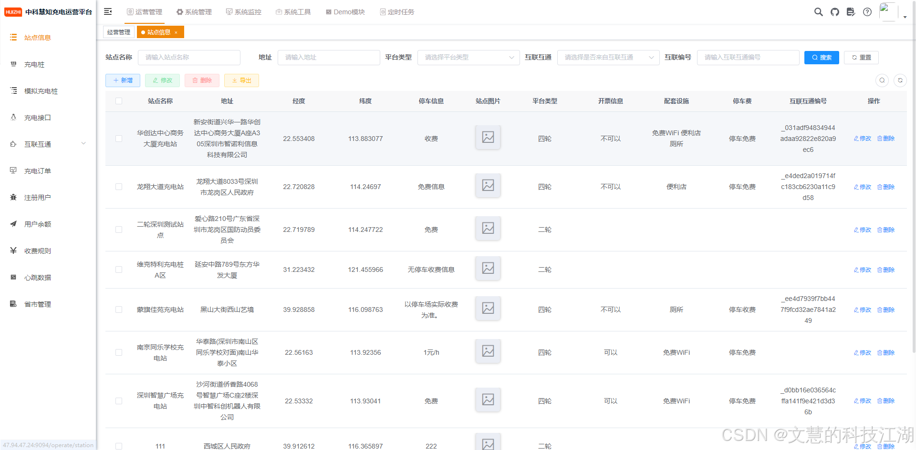
Task: Select checkbox for 蒙旗佳苑充电站 row
Action: 119,310
